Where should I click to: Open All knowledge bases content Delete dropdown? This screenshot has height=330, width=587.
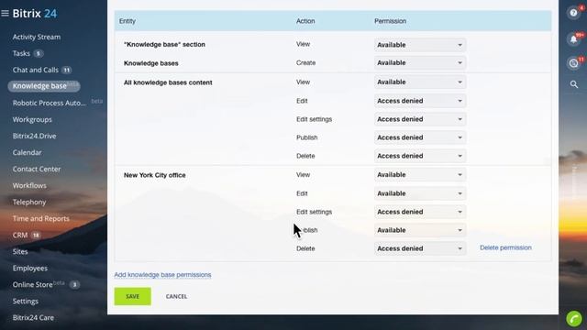(420, 156)
